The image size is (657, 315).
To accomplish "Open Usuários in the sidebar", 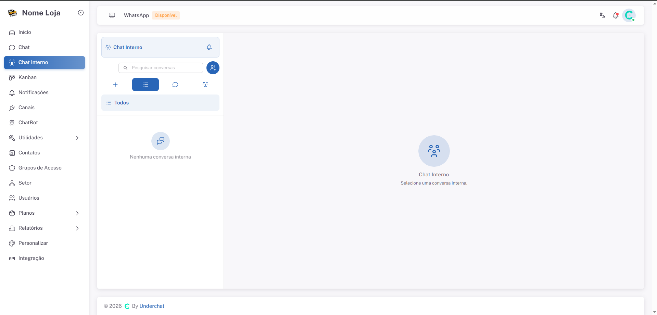I will click(45, 198).
